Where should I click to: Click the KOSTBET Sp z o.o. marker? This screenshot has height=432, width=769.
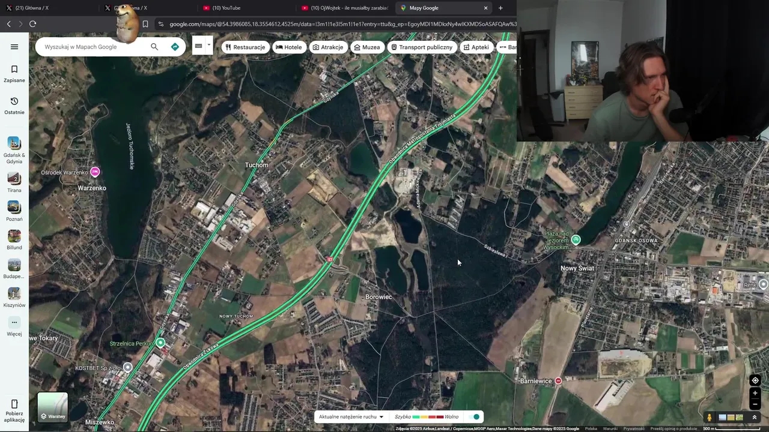point(127,367)
